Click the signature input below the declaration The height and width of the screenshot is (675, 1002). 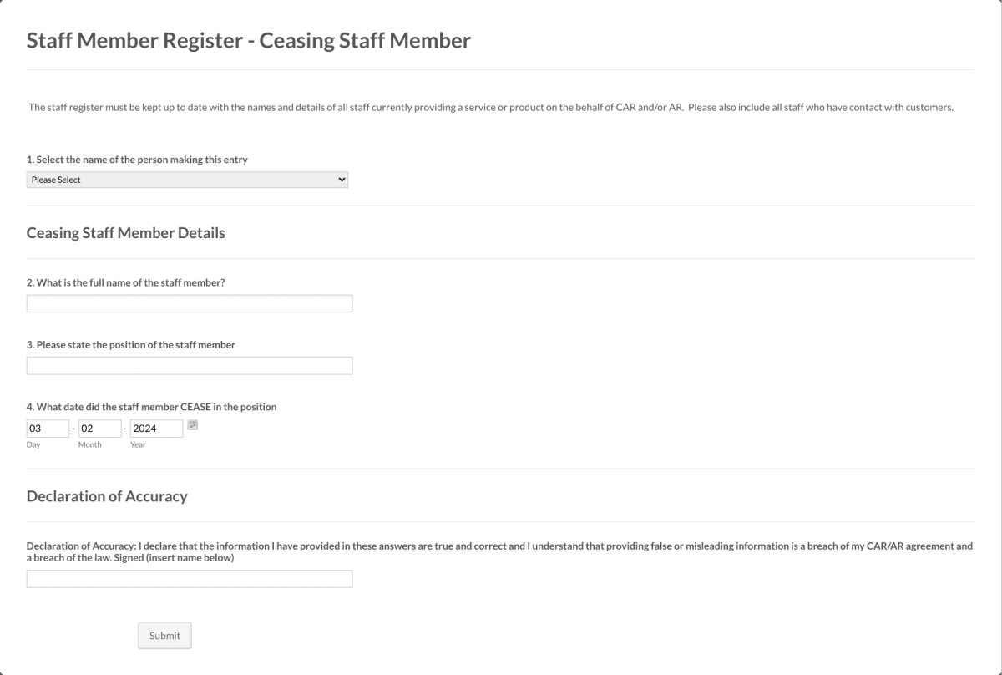point(189,577)
